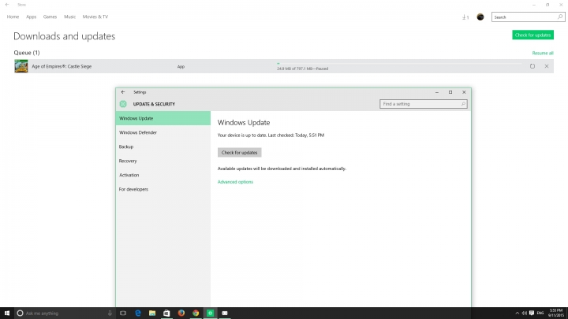Switch to Settings app on taskbar
This screenshot has width=568, height=319.
[x=210, y=313]
